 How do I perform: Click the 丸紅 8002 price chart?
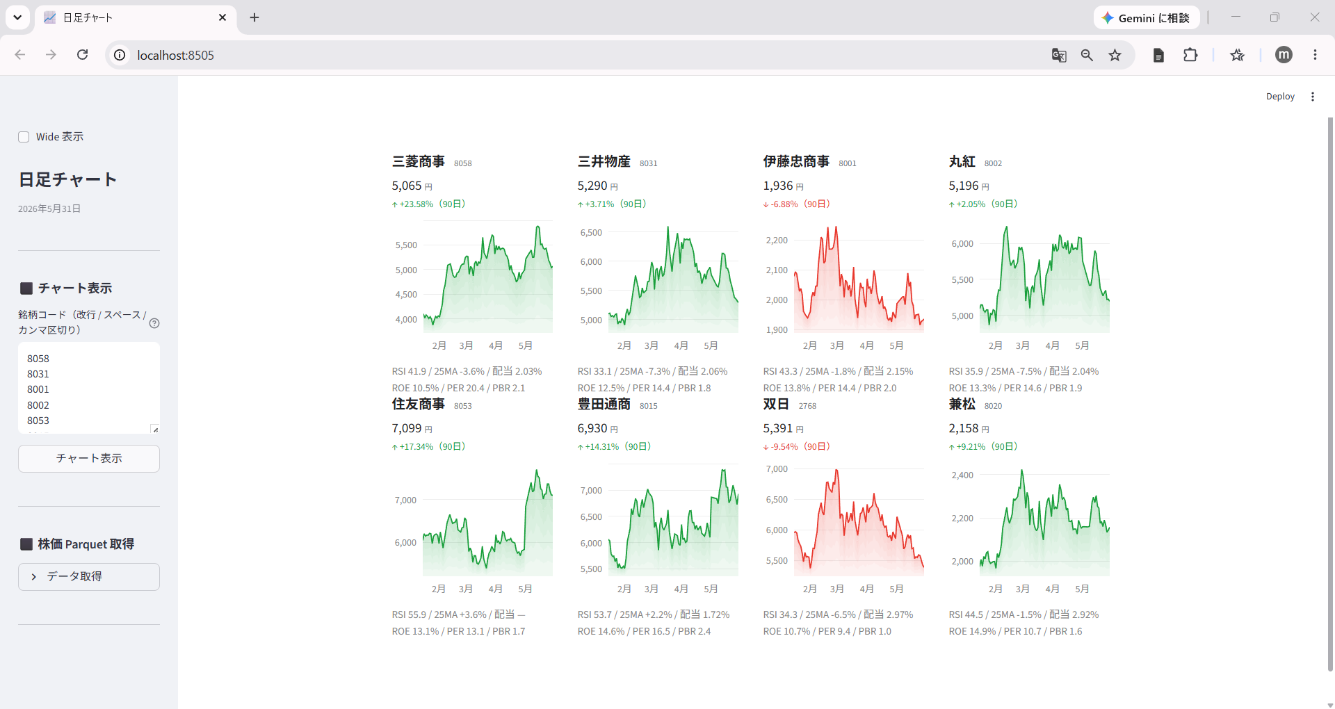click(1029, 286)
